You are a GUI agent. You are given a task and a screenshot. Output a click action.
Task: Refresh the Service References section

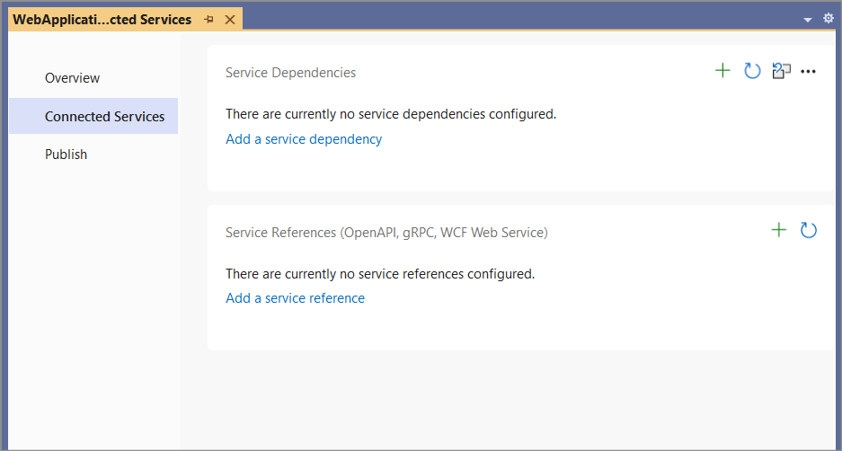(x=809, y=231)
